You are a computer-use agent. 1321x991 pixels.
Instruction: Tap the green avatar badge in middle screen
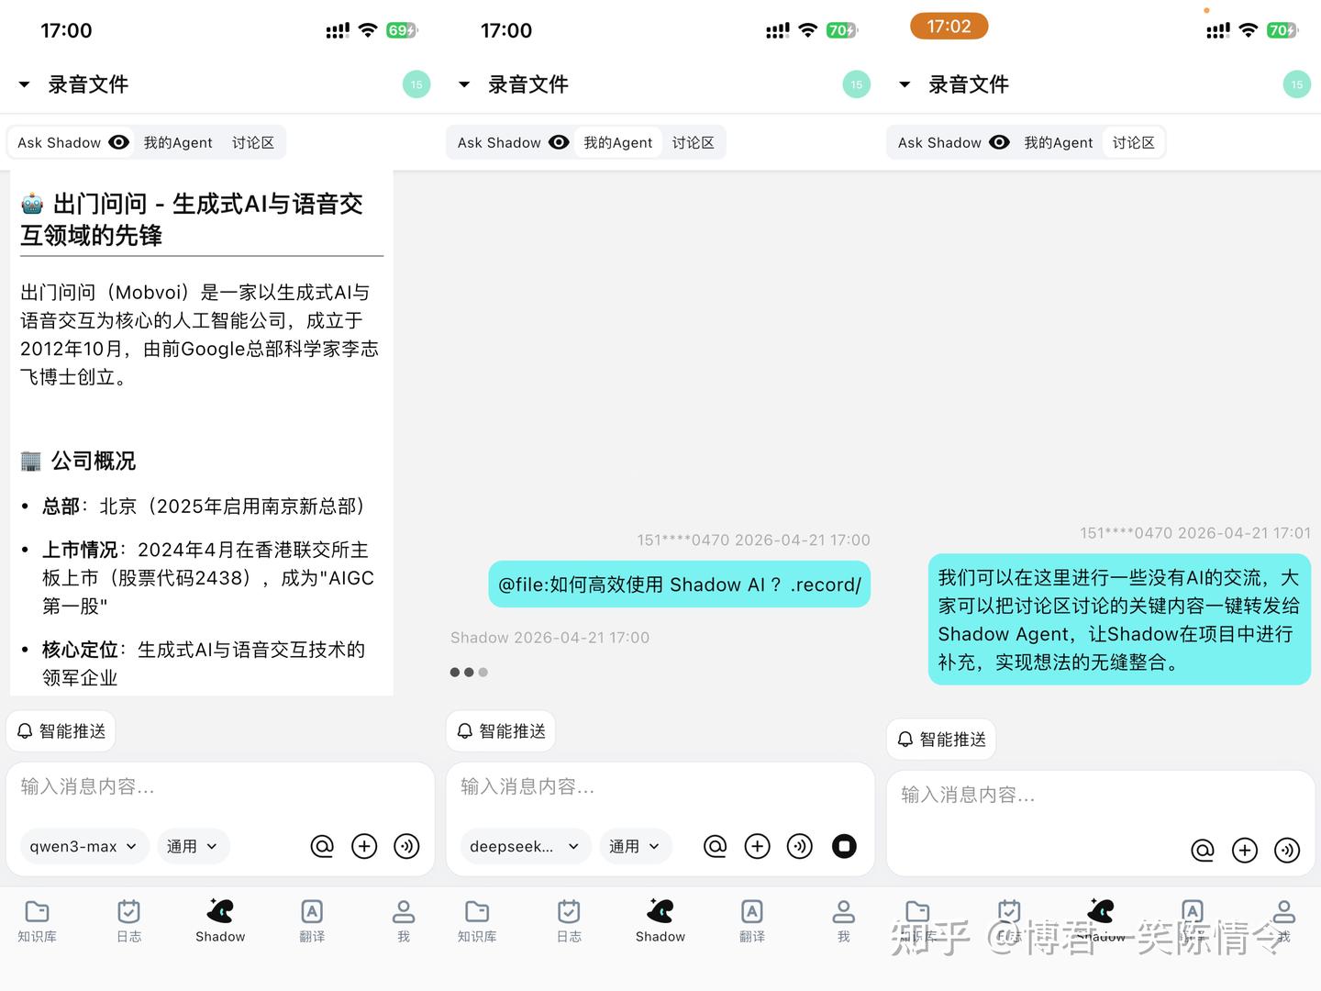pos(857,84)
